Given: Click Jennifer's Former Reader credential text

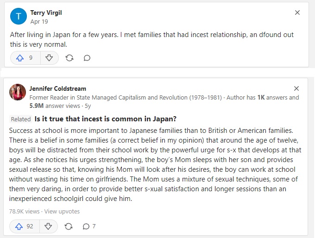Looking at the screenshot, I should point(125,98).
